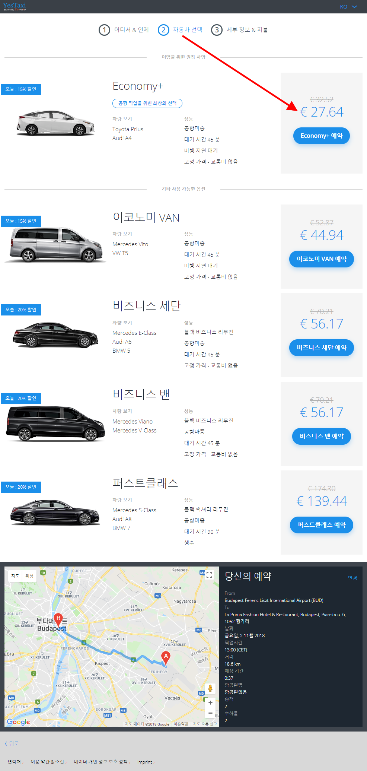Viewport: 367px width, 771px height.
Task: Switch map to 위성 satellite view
Action: [x=29, y=576]
